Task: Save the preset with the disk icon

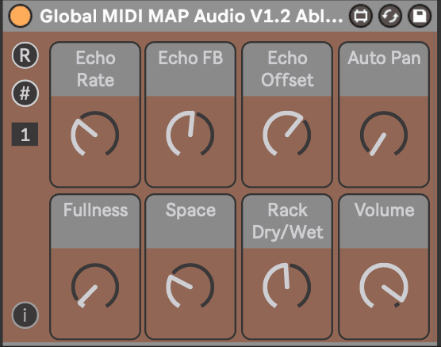Action: click(x=420, y=16)
